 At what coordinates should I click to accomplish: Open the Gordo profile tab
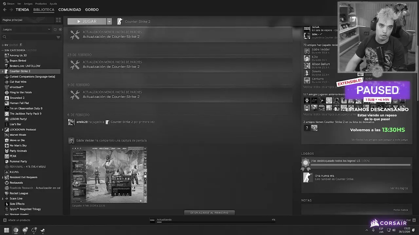tap(92, 10)
